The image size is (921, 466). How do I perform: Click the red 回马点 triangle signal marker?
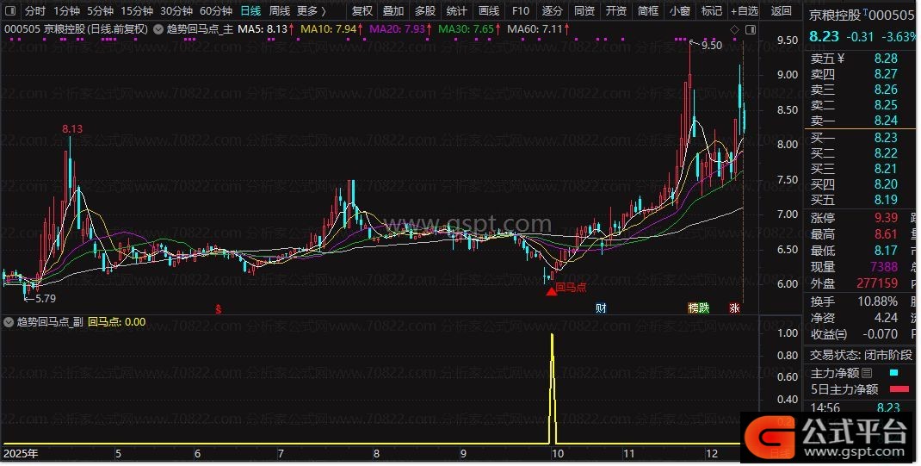coord(551,291)
